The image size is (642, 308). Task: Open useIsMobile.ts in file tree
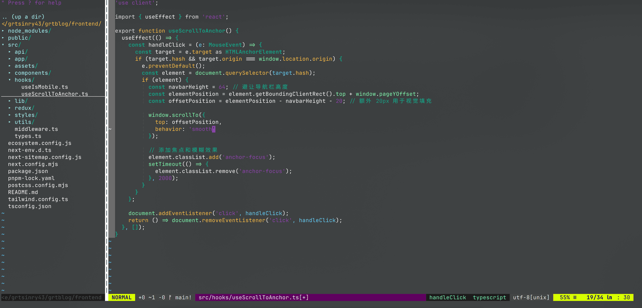click(x=44, y=87)
